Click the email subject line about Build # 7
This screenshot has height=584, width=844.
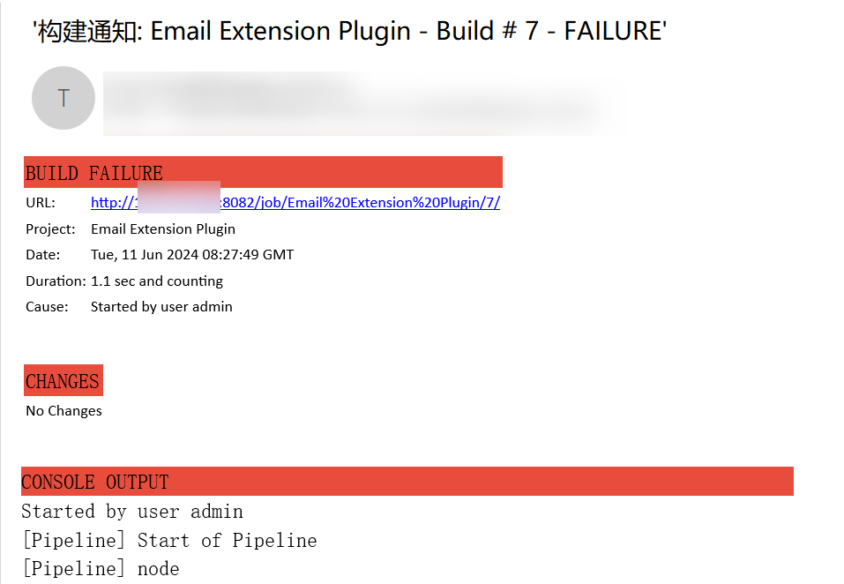point(349,32)
